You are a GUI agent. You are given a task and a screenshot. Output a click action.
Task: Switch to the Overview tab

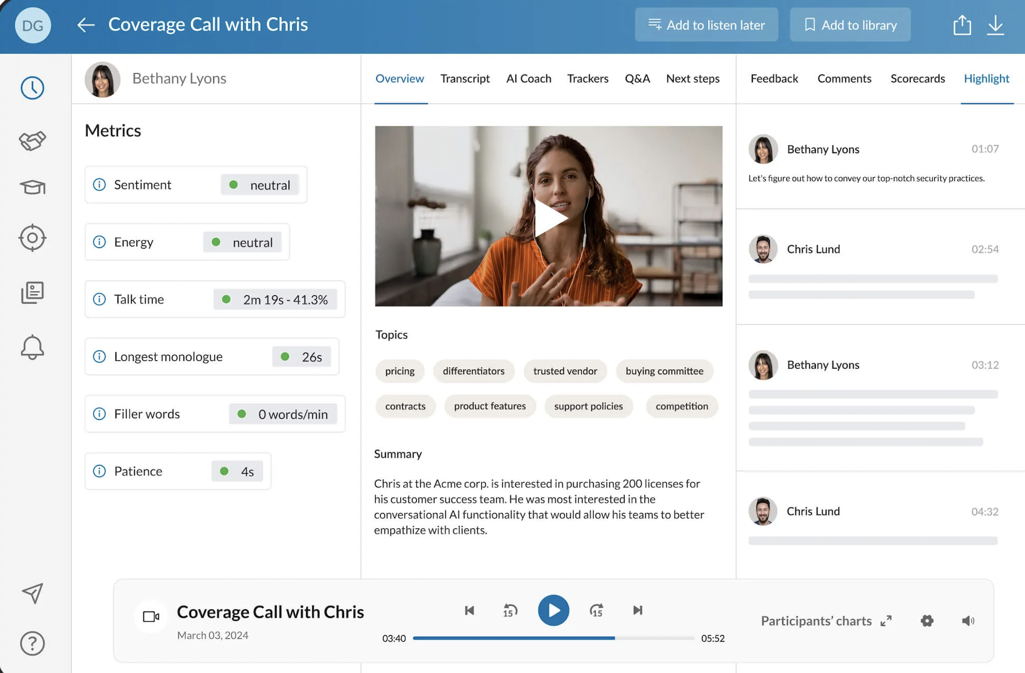point(400,78)
